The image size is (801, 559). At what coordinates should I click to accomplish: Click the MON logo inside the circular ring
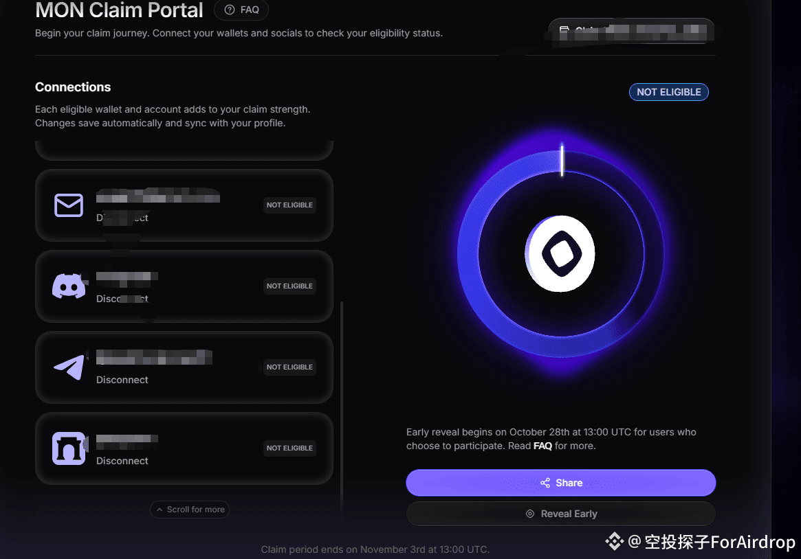coord(560,253)
